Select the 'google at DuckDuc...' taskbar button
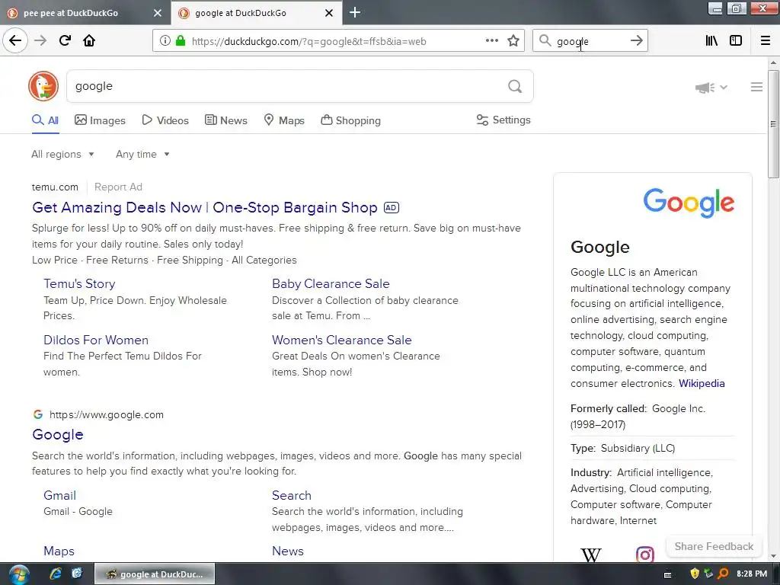The image size is (780, 585). (155, 574)
